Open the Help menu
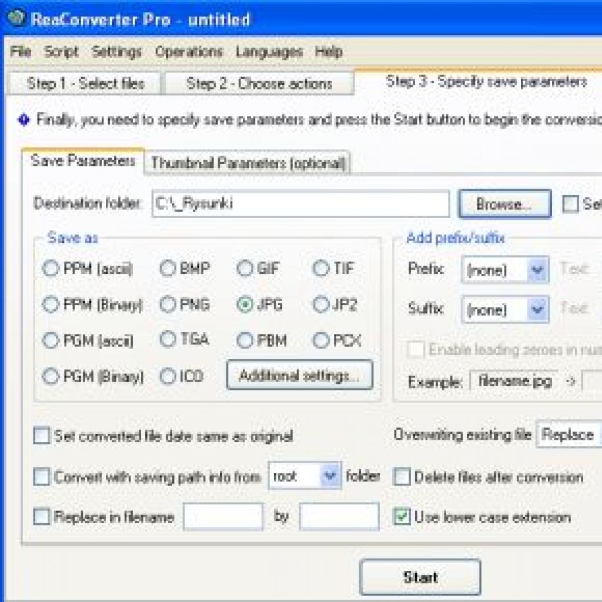The image size is (602, 602). click(x=329, y=52)
